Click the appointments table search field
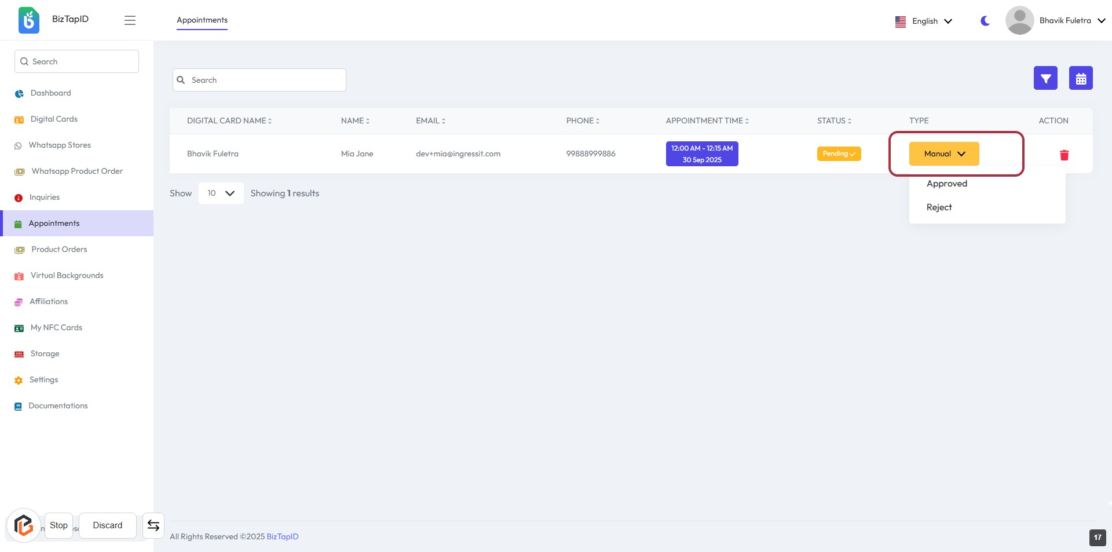The width and height of the screenshot is (1112, 552). coord(259,80)
